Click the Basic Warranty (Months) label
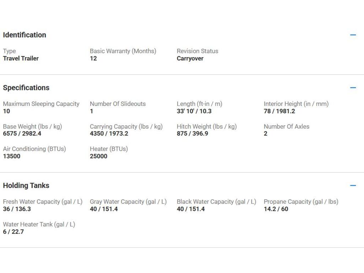Image resolution: width=364 pixels, height=273 pixels. point(123,51)
